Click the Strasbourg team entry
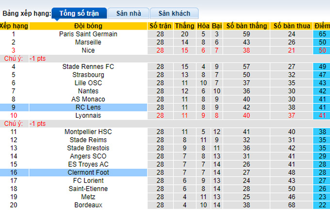The height and width of the screenshot is (210, 330). (88, 75)
